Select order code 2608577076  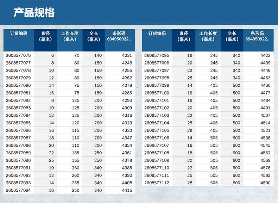18,55
